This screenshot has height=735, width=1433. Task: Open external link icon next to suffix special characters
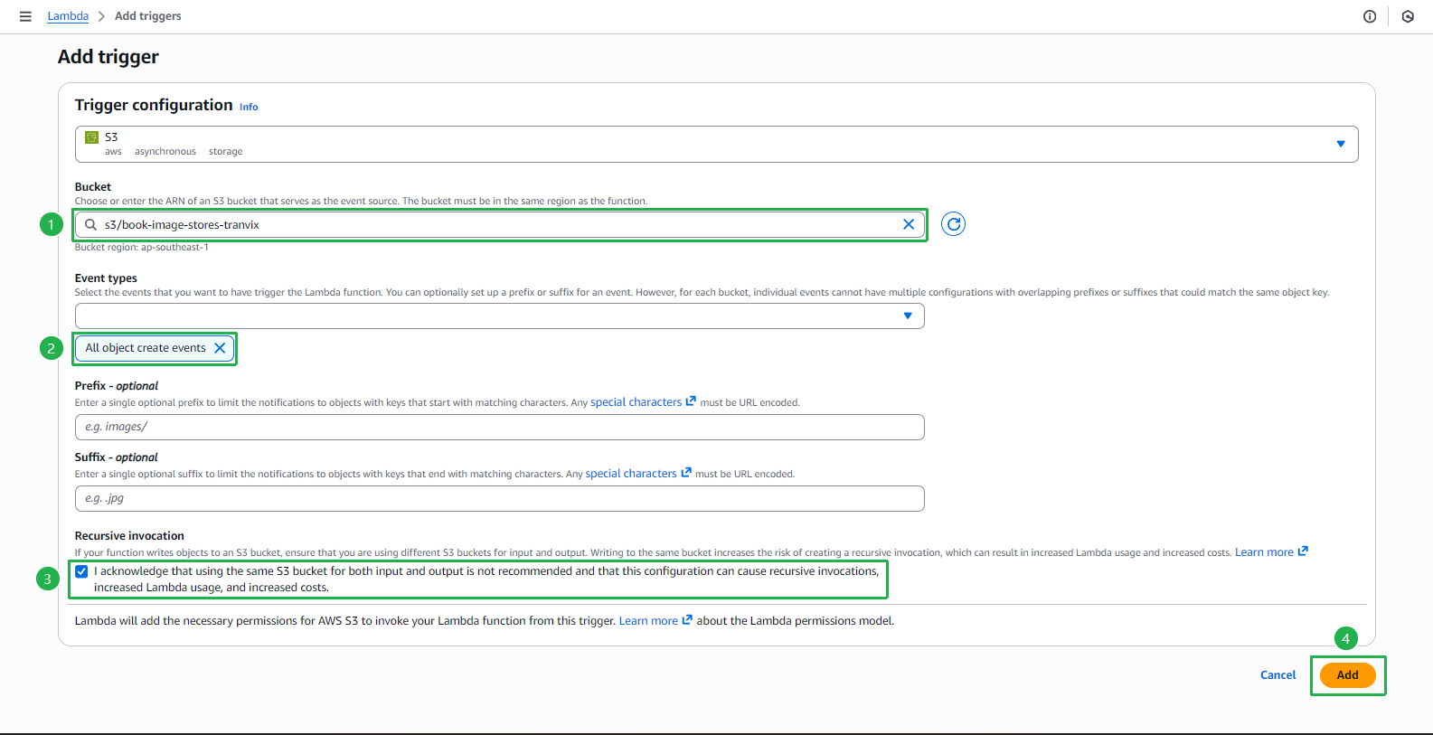pyautogui.click(x=686, y=473)
